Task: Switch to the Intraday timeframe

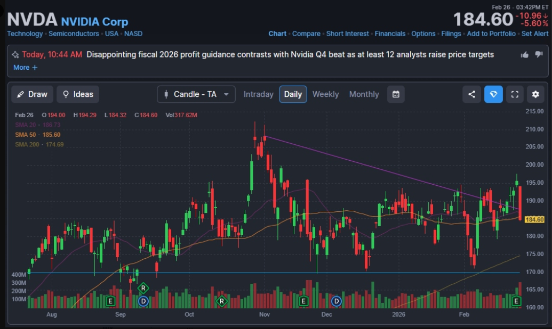Action: [x=258, y=94]
